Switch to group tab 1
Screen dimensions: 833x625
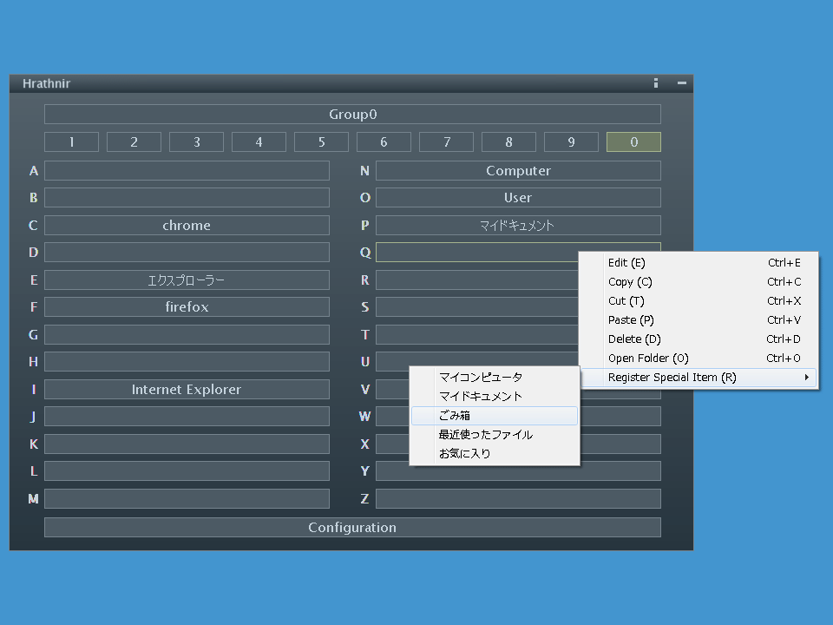coord(71,142)
